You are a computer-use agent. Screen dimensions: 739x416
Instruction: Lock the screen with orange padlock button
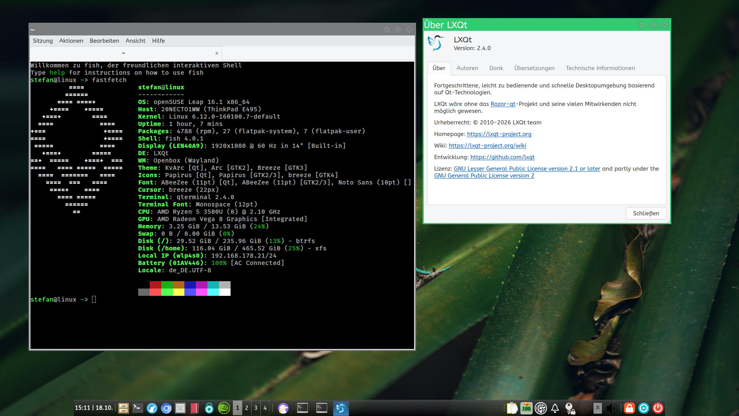click(x=629, y=408)
